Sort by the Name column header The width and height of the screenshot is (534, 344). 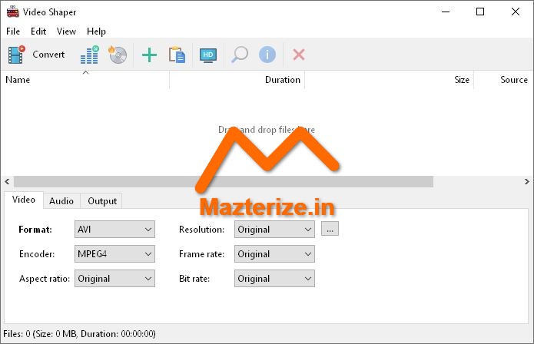(x=85, y=80)
